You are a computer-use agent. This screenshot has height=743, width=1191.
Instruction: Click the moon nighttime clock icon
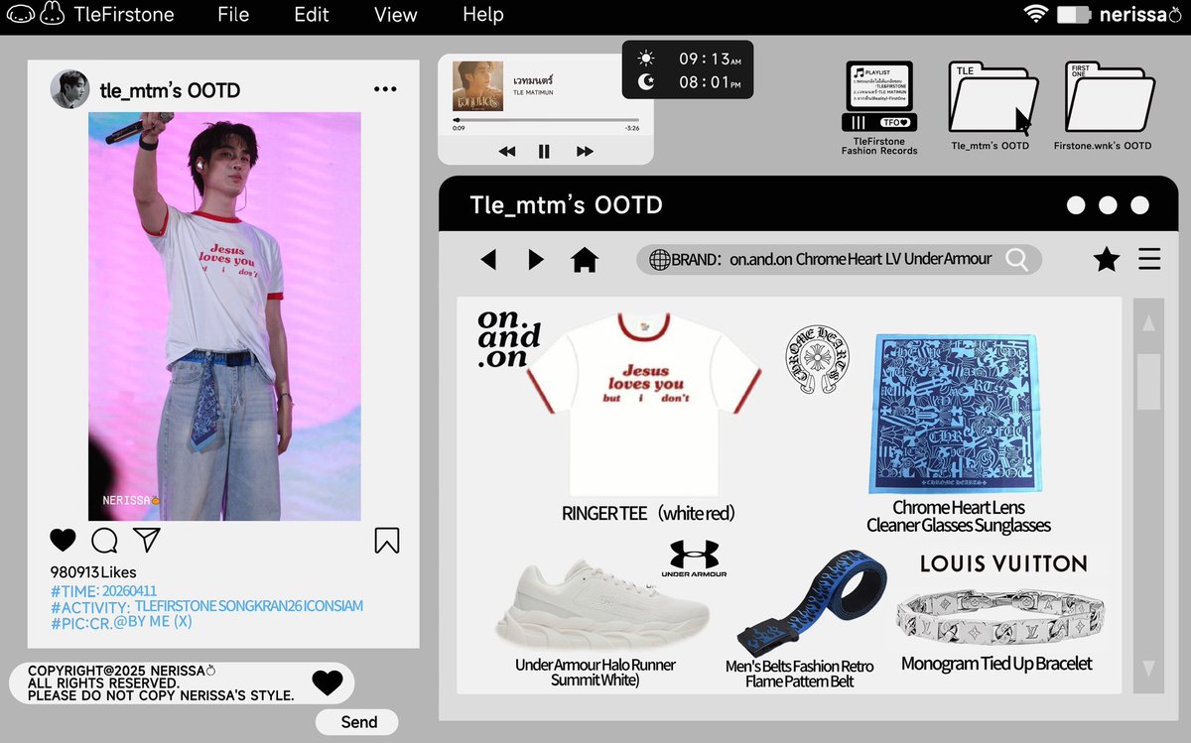[646, 83]
